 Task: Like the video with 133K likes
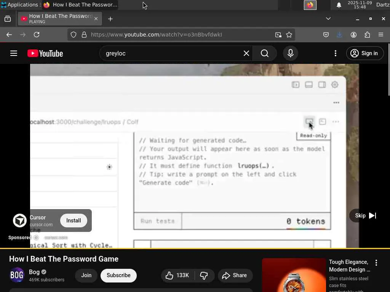click(177, 275)
